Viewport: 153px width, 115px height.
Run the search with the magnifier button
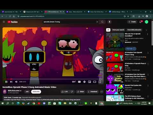102,22
